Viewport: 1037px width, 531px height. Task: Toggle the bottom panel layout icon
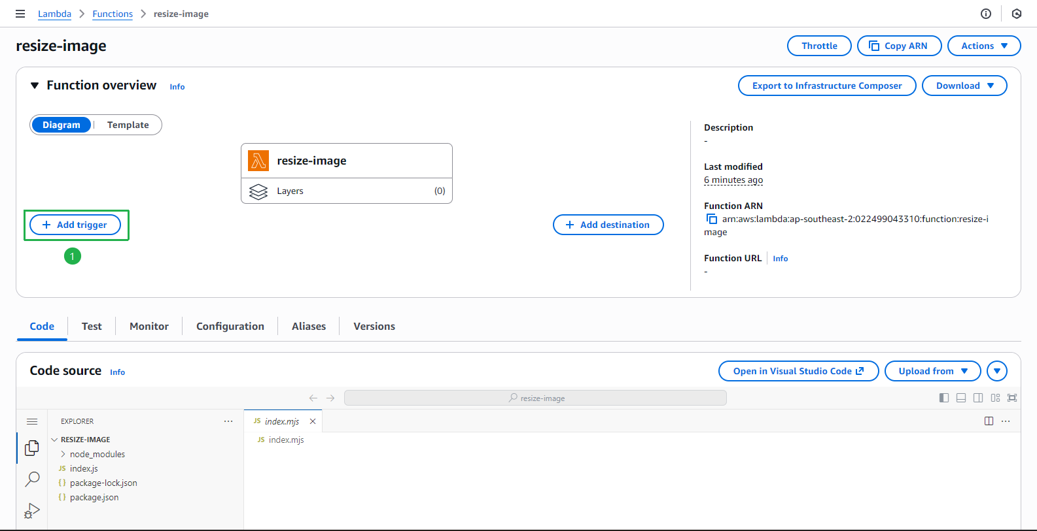[x=961, y=398]
